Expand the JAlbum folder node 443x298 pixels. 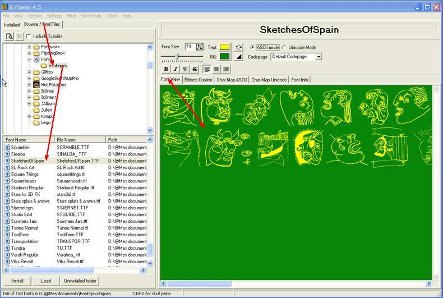tap(29, 104)
